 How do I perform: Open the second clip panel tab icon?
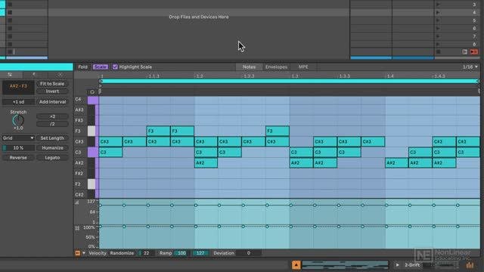pyautogui.click(x=34, y=75)
